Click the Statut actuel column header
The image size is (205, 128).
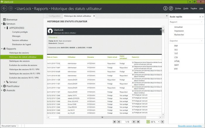point(112,57)
